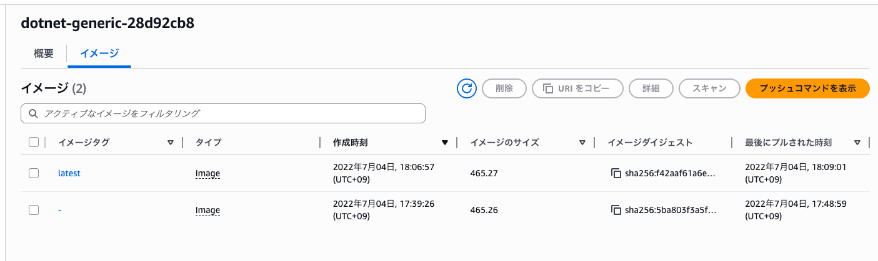Screen dimensions: 878x261
Task: Select the untagged image row checkbox
Action: 34,210
